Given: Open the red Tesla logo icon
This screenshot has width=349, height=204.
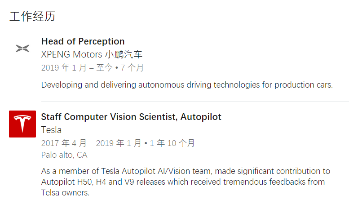Looking at the screenshot, I should coord(22,124).
